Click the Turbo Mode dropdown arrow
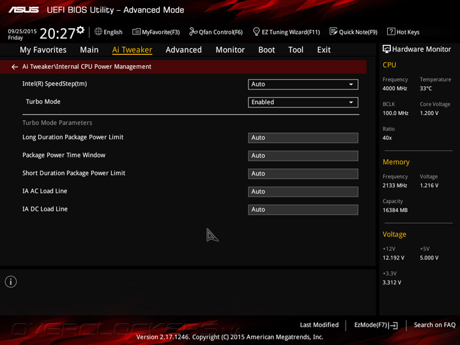The height and width of the screenshot is (345, 460). pyautogui.click(x=351, y=102)
